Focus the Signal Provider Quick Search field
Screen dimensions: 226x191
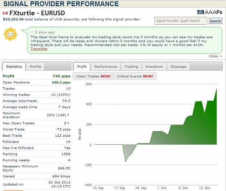click(x=180, y=21)
